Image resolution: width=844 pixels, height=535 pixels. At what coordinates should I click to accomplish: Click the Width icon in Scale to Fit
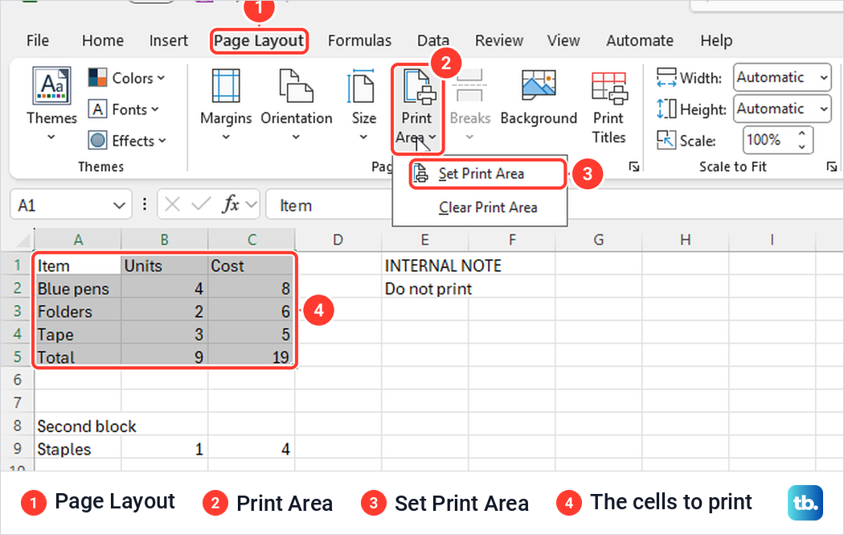pos(666,77)
